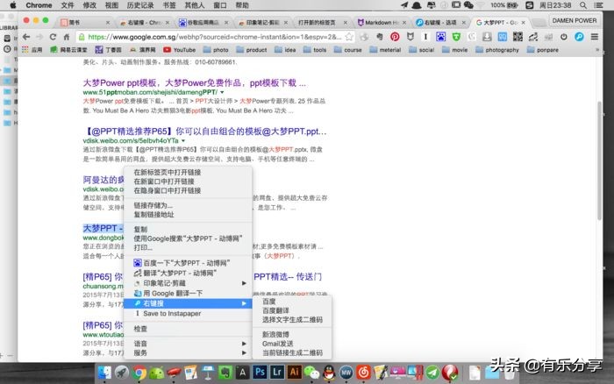
Task: Open Keynote from the dock
Action: pyautogui.click(x=208, y=373)
